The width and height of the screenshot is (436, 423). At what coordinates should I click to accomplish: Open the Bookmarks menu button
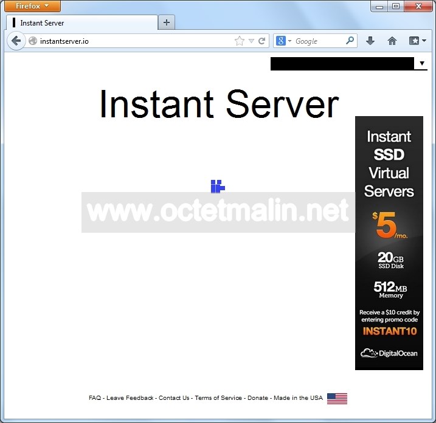coord(417,41)
